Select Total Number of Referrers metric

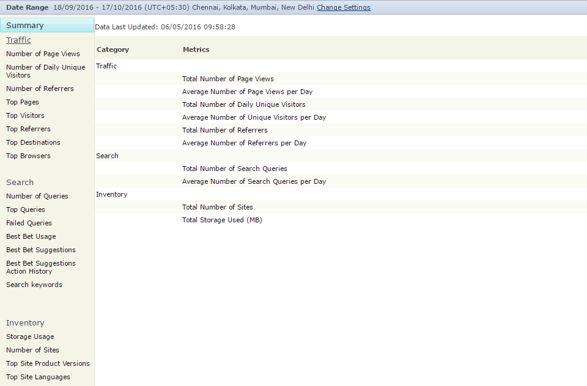pyautogui.click(x=225, y=130)
